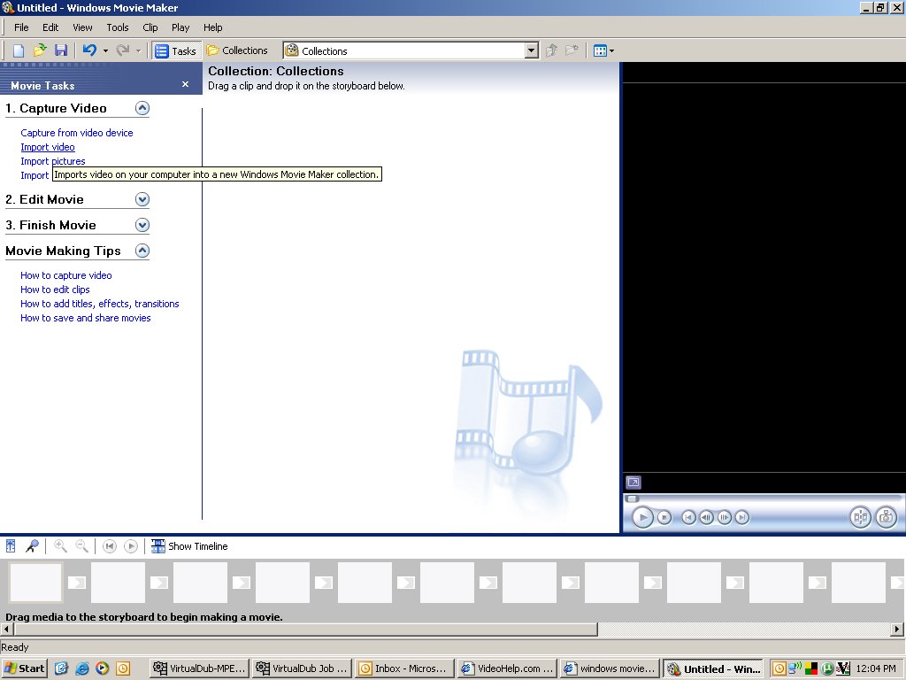The height and width of the screenshot is (680, 906).
Task: Click the Zoom Timeline Out icon
Action: click(82, 545)
